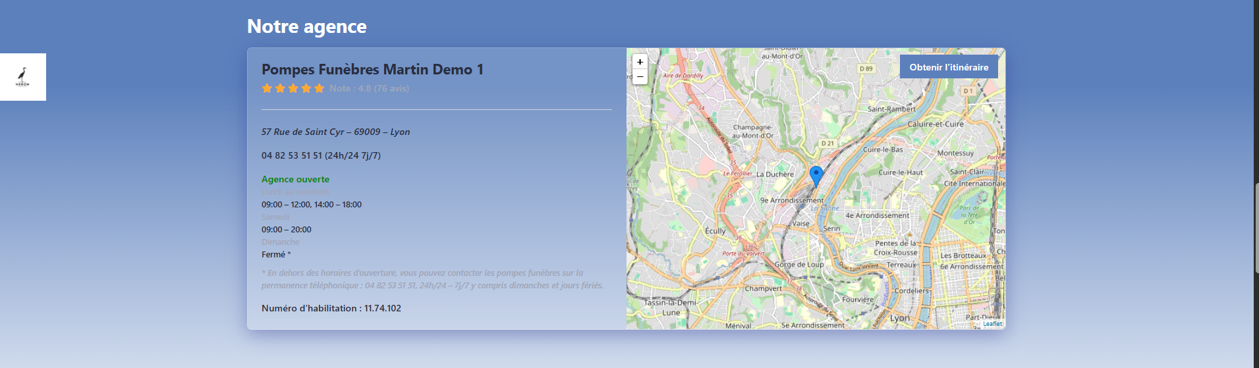
Task: Open the Heron logo on the left
Action: 22,77
